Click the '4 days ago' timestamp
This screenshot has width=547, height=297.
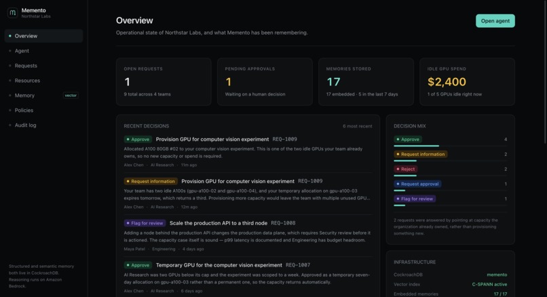pos(193,249)
